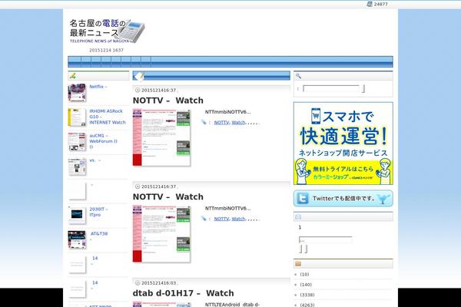Focus the subscription input field below the 1
Viewport: 461px width, 307px height.
[x=326, y=239]
